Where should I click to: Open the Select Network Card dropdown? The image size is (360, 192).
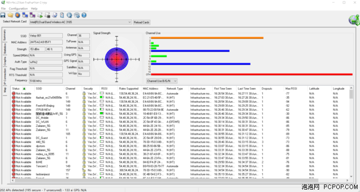80,22
